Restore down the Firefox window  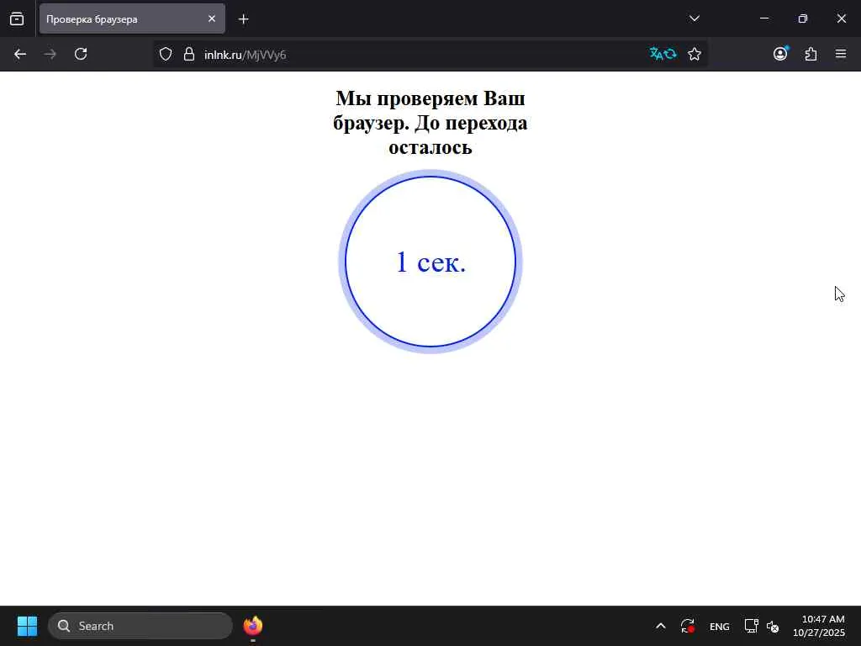pos(803,19)
